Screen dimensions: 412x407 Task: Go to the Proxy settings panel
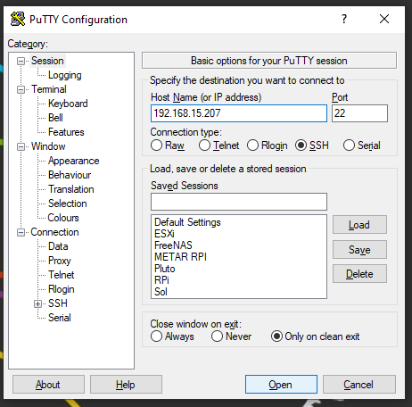pos(60,261)
